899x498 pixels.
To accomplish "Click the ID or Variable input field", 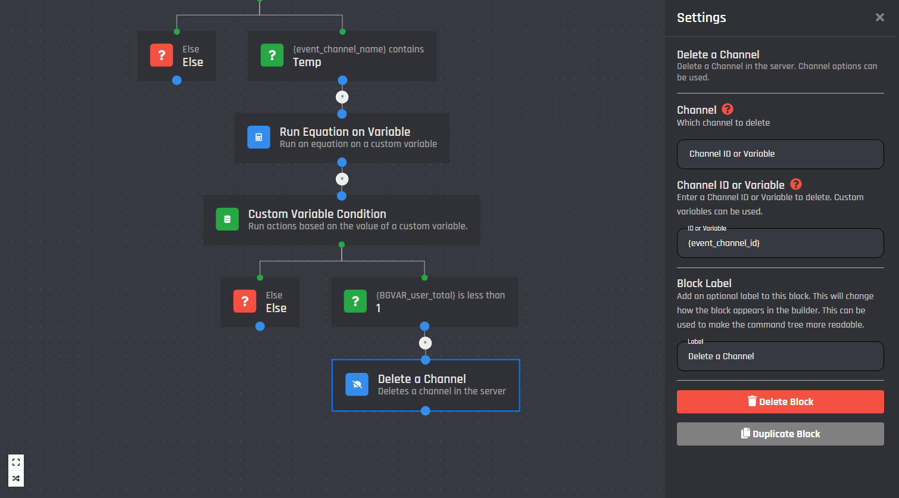I will (x=780, y=243).
